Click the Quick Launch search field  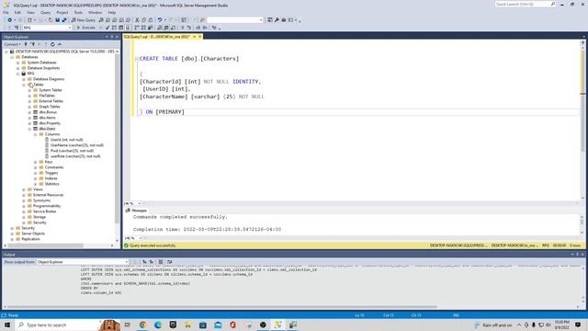[525, 4]
